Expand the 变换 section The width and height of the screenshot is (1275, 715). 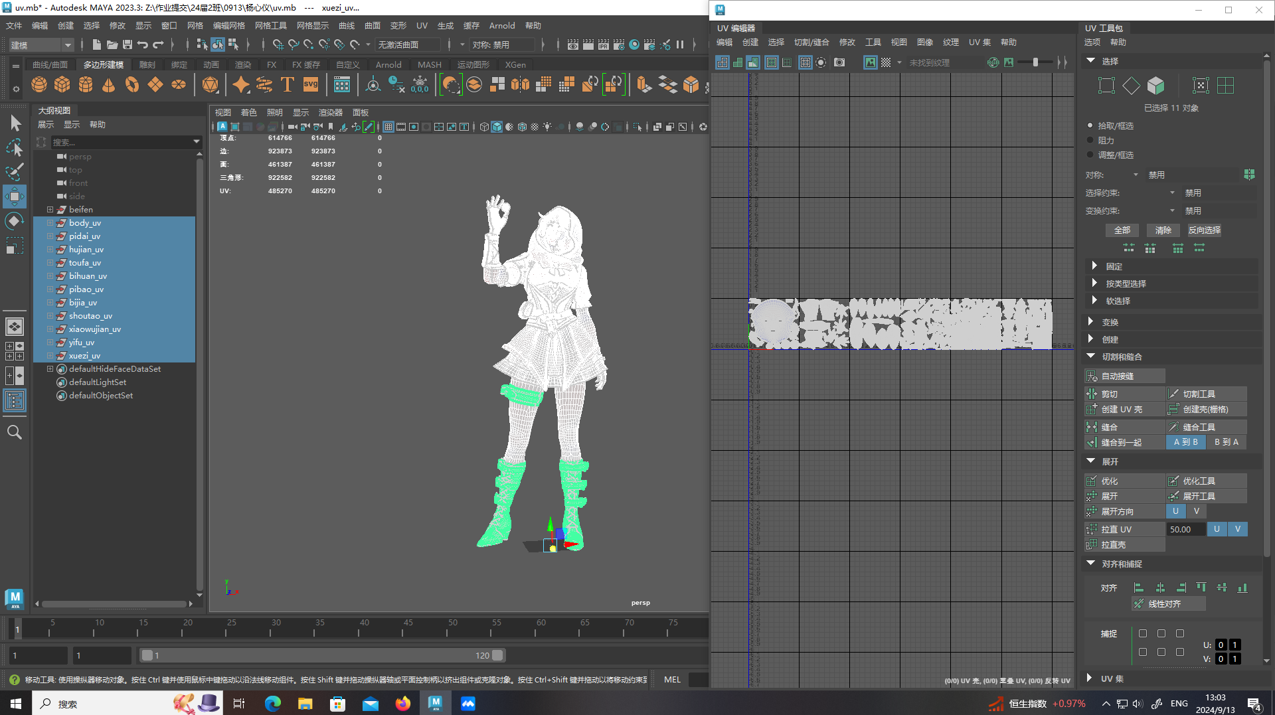coord(1090,321)
